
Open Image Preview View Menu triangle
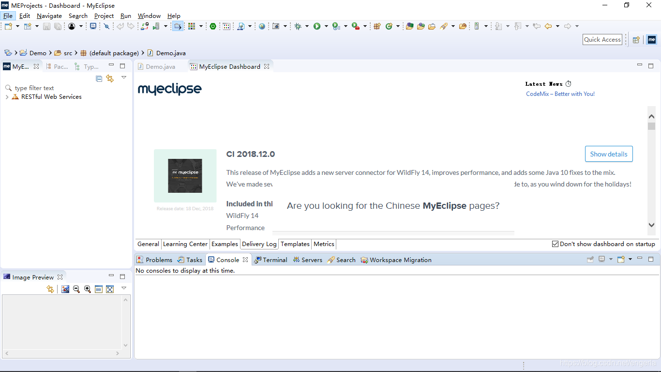(x=124, y=288)
